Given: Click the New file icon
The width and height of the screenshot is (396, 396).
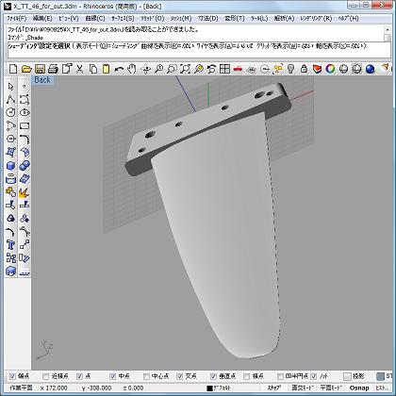Looking at the screenshot, I should 13,69.
